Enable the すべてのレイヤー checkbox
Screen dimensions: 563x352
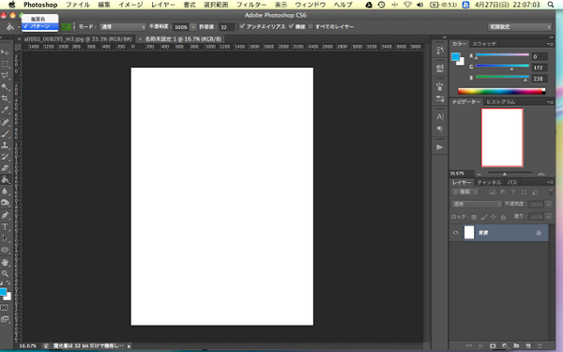(x=311, y=27)
